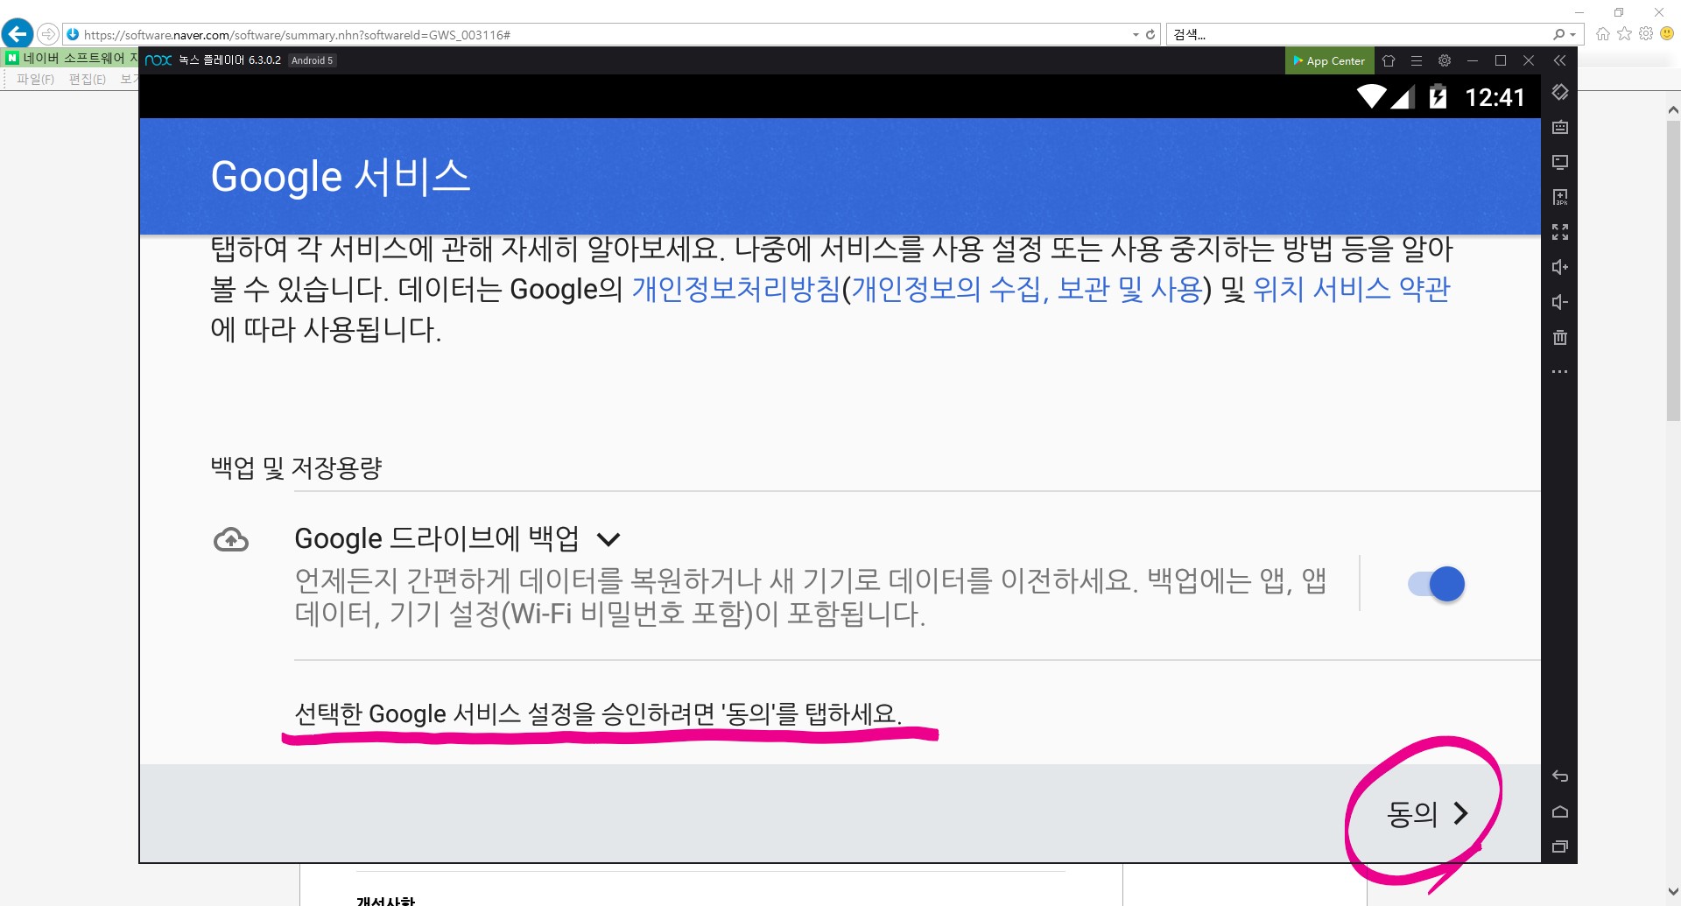The height and width of the screenshot is (906, 1681).
Task: Go back in the browser
Action: click(18, 34)
